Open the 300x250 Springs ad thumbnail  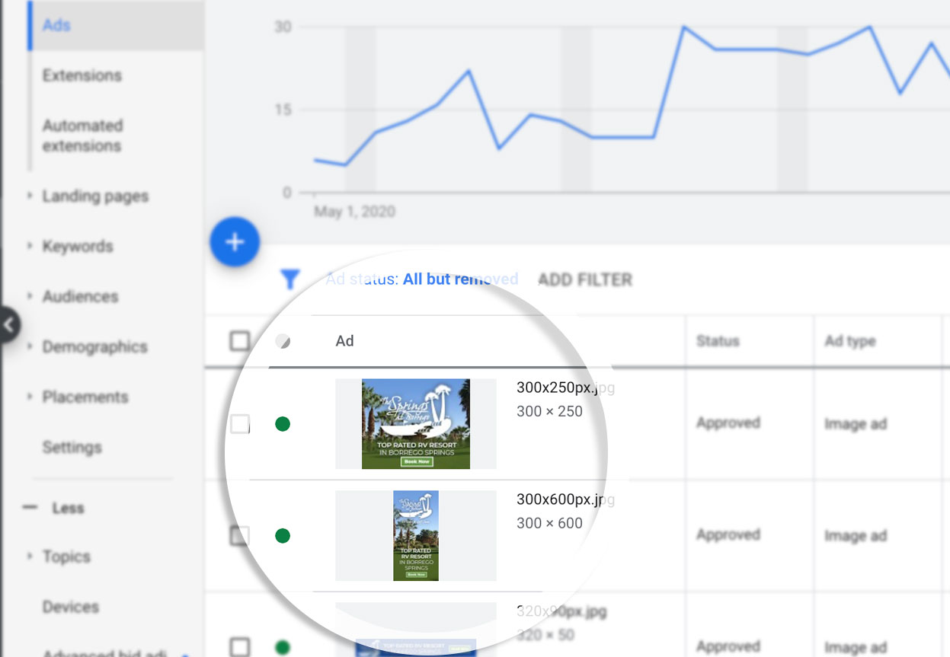tap(415, 424)
